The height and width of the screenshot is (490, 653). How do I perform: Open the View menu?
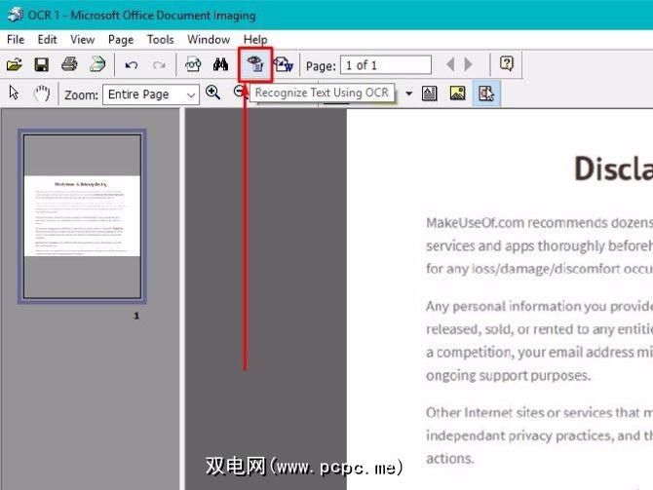coord(83,40)
